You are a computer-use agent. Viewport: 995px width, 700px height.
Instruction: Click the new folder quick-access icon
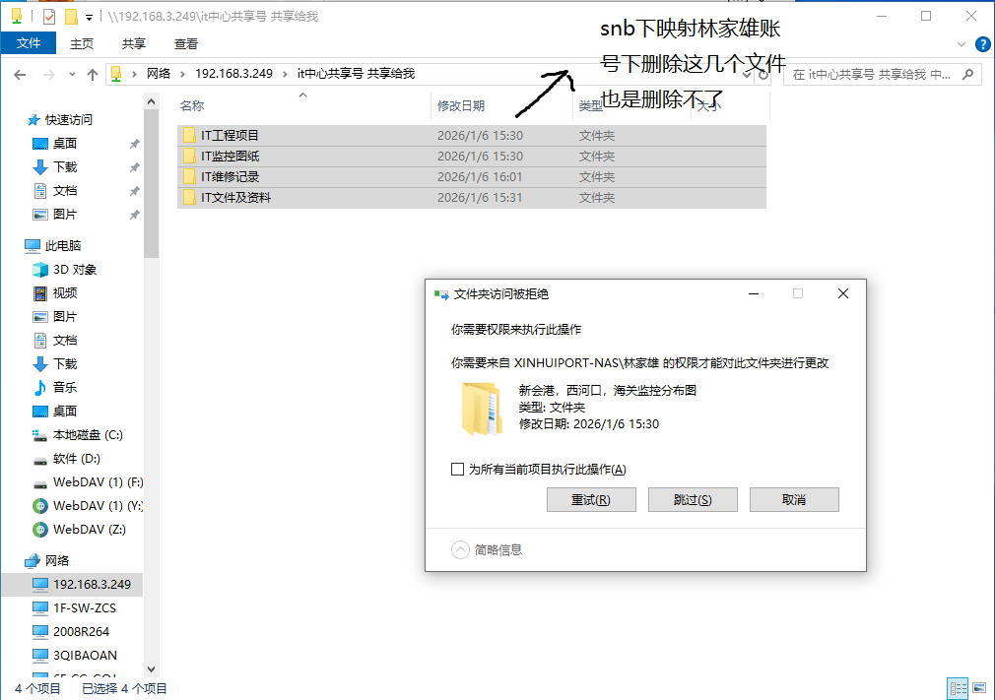[71, 17]
